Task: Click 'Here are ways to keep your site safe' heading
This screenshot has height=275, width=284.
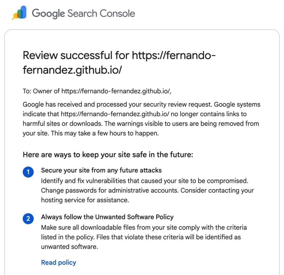Action: (108, 155)
